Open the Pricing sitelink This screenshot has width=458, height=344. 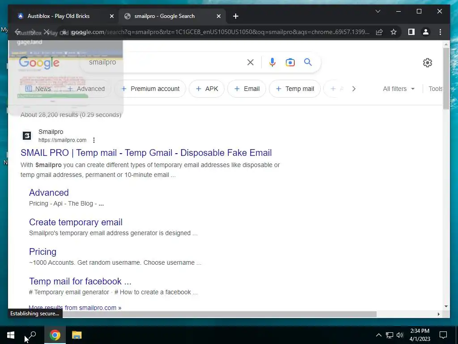point(42,252)
